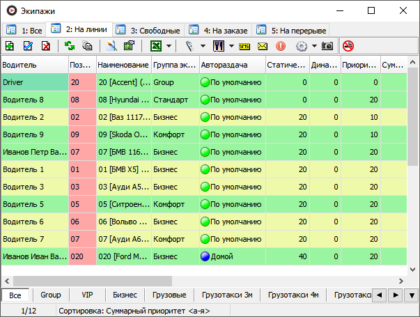This screenshot has height=317, width=420.
Task: Click the edit crew icon
Action: pos(28,47)
